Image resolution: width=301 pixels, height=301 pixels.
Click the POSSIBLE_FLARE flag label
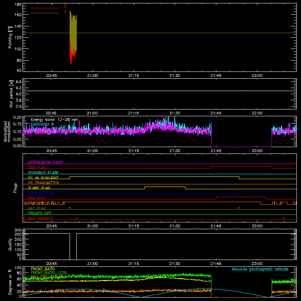(x=43, y=173)
